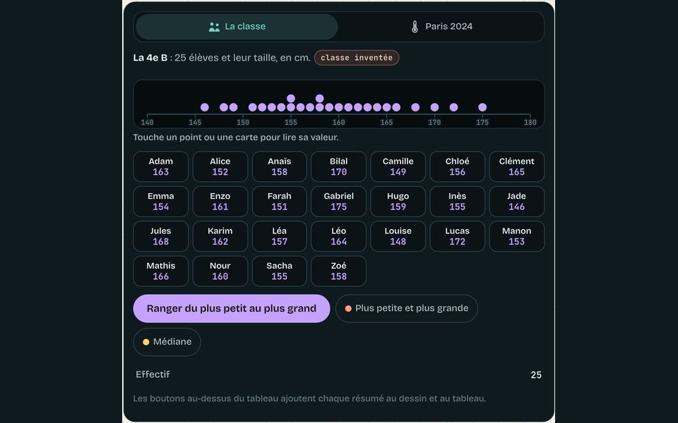Tap Léo's card with 164
This screenshot has height=423, width=678.
(338, 237)
